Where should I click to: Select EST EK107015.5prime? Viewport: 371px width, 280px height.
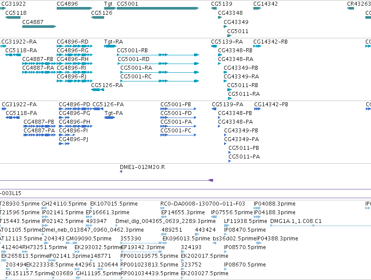[x=114, y=204]
